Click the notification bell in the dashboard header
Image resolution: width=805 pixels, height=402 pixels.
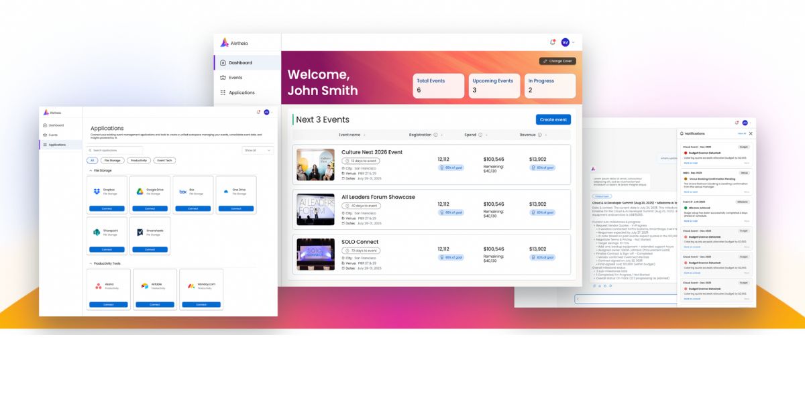point(553,42)
